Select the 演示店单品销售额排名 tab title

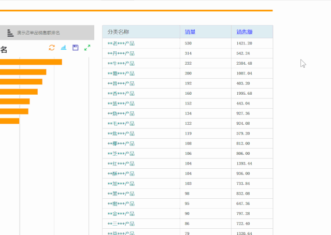(x=38, y=33)
